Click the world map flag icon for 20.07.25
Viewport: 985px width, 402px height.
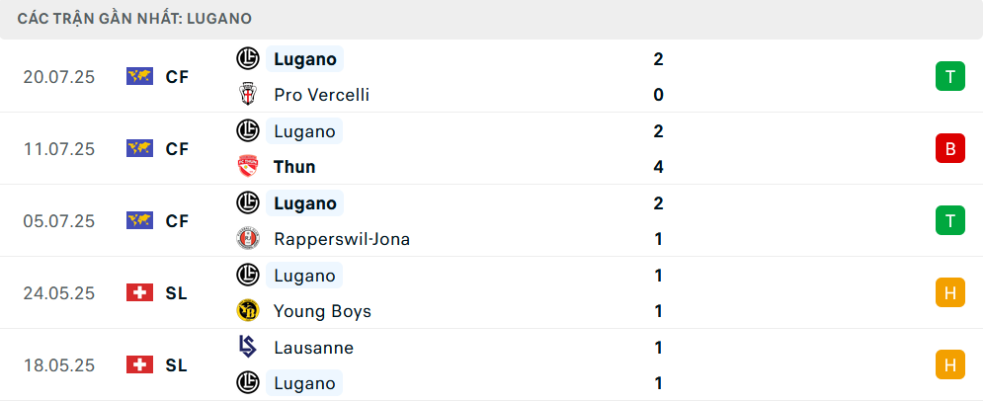(x=139, y=77)
